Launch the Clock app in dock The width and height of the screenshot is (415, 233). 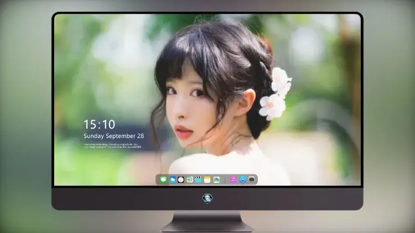181,179
